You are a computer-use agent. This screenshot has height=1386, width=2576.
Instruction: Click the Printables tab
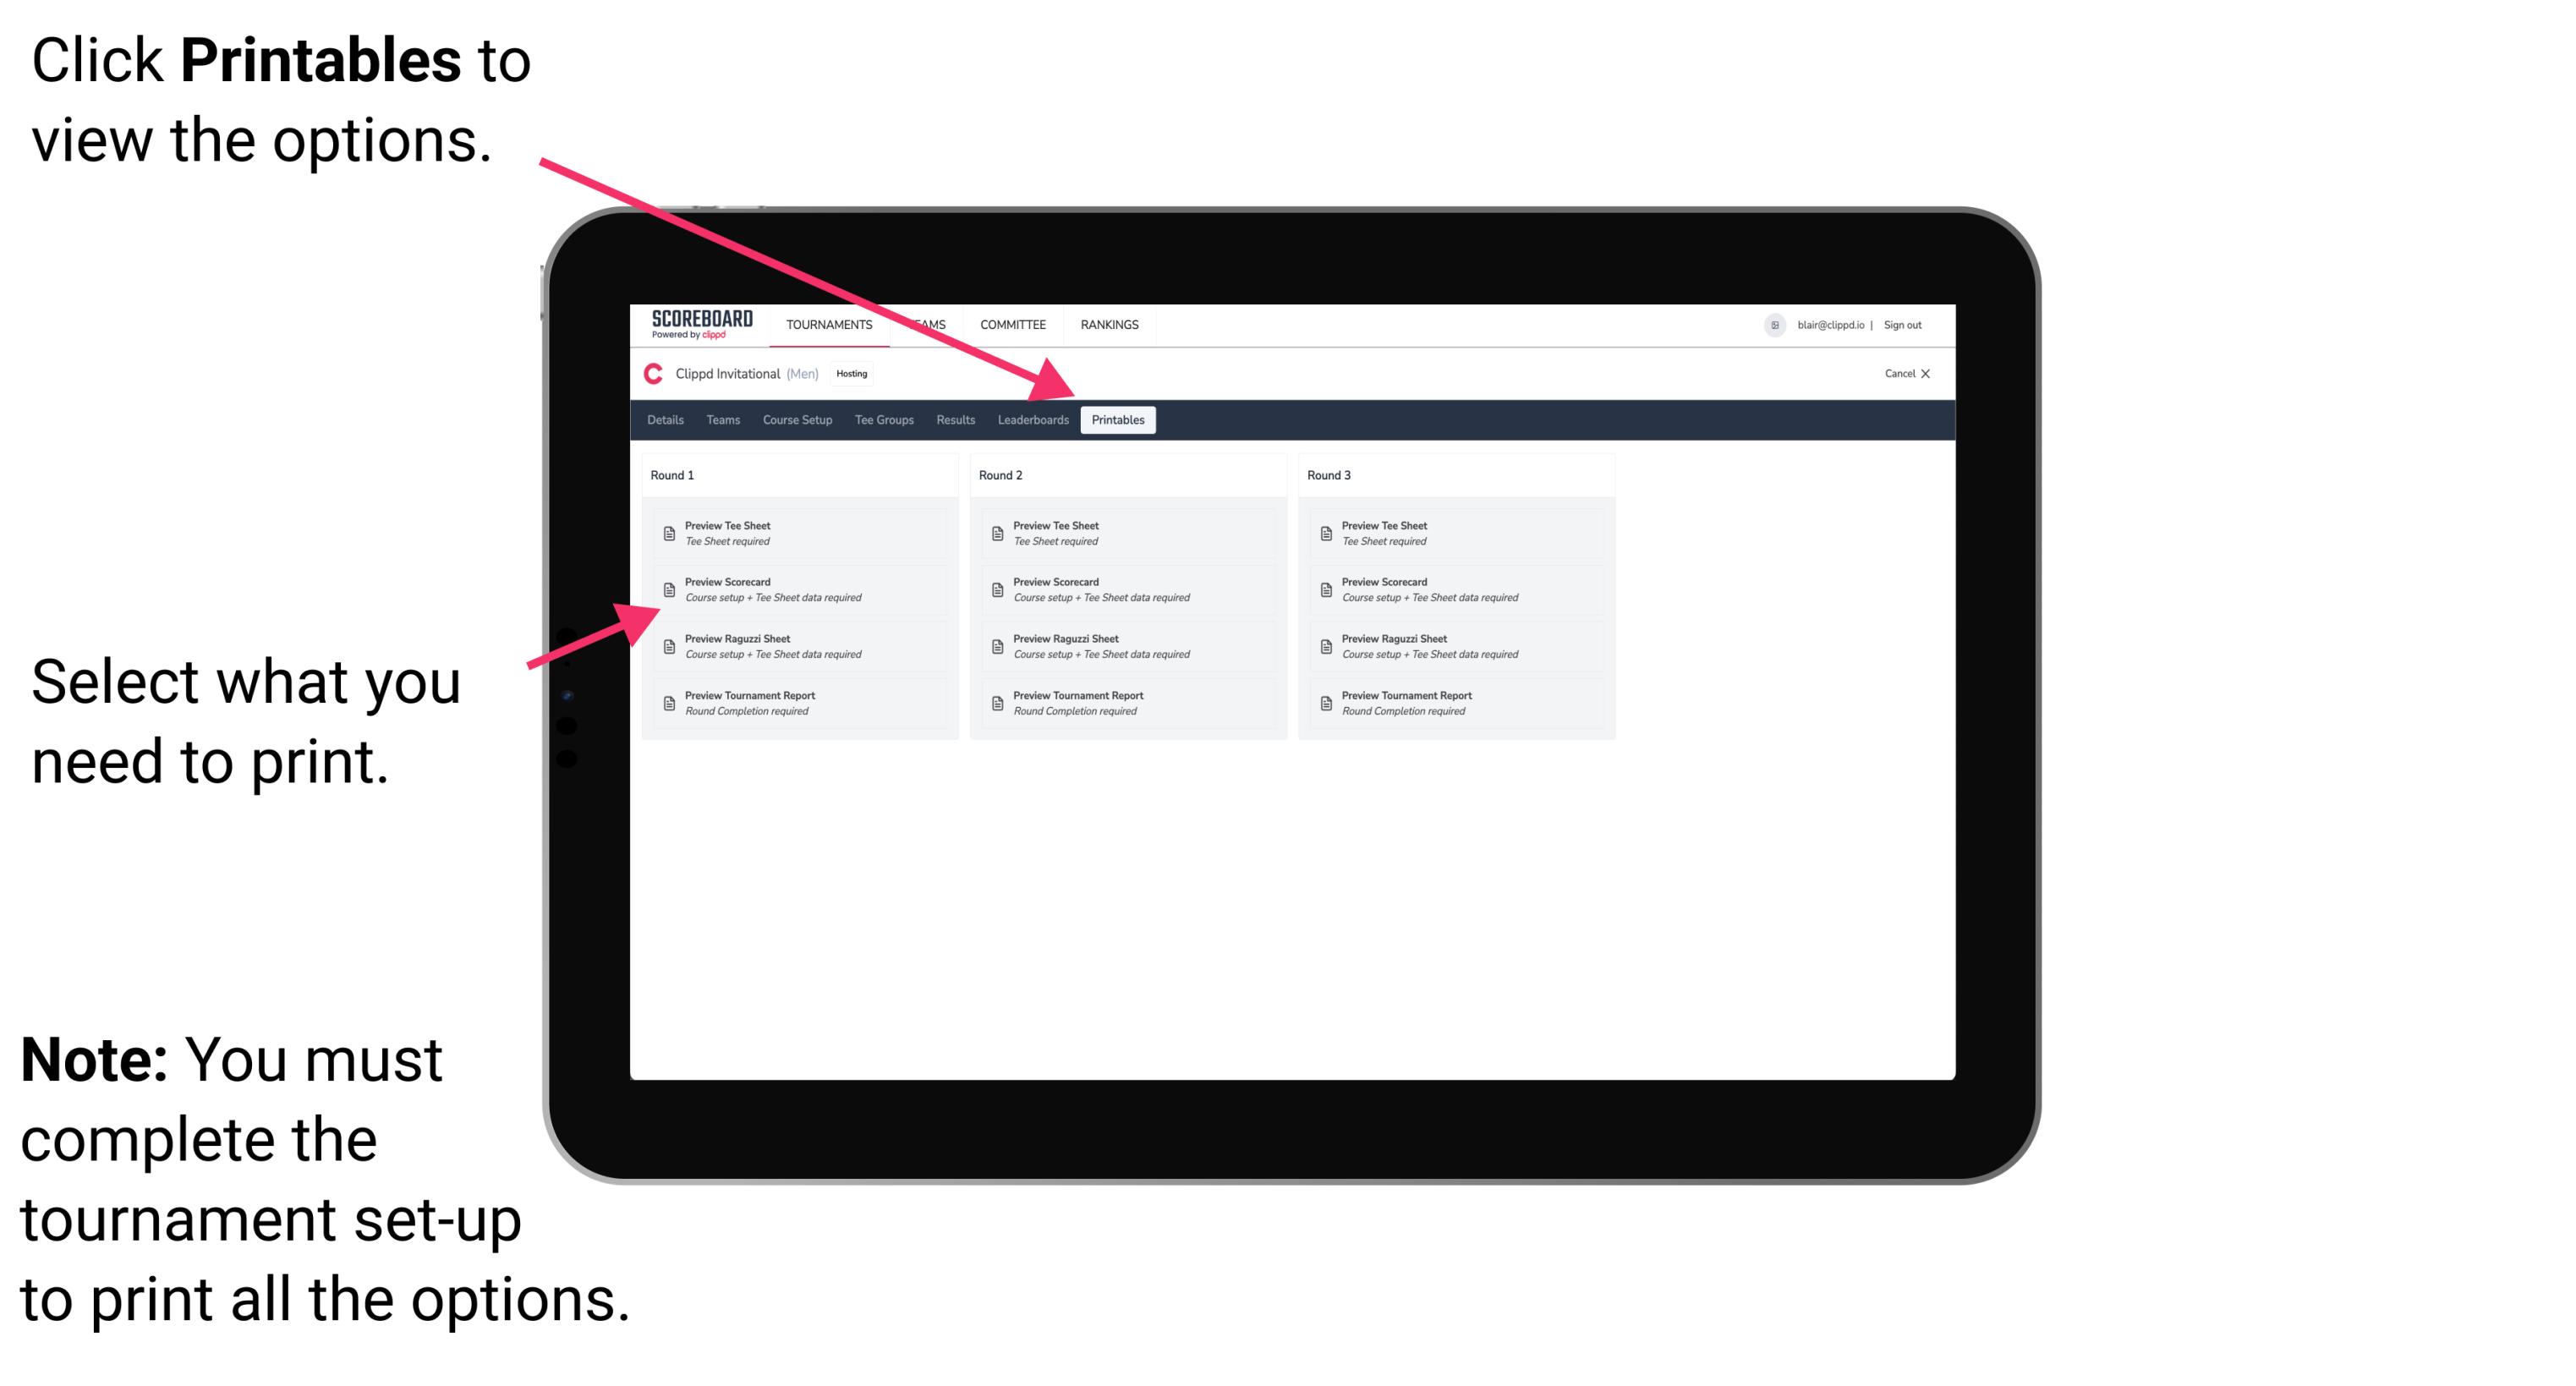coord(1118,420)
